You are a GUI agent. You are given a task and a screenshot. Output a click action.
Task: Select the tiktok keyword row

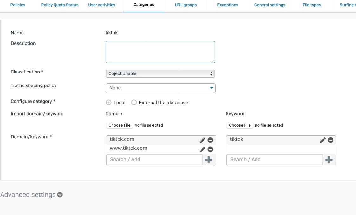(x=281, y=140)
